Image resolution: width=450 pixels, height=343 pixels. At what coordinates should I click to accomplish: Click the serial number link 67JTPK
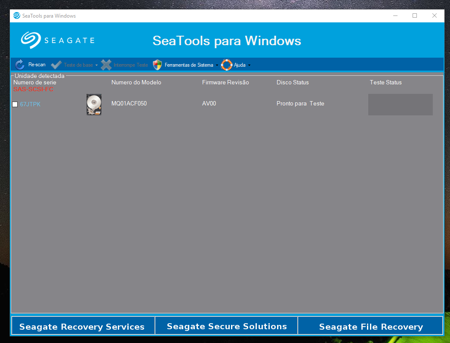(x=30, y=104)
